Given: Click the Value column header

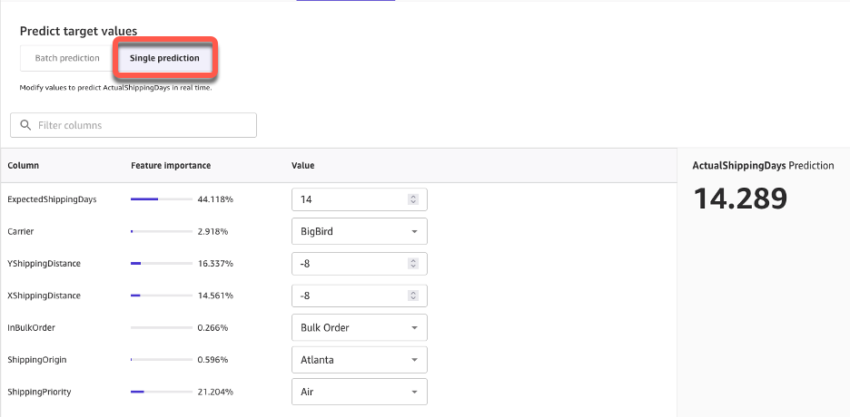Looking at the screenshot, I should click(x=302, y=166).
